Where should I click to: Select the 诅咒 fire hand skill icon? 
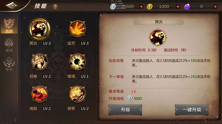pyautogui.click(x=77, y=29)
